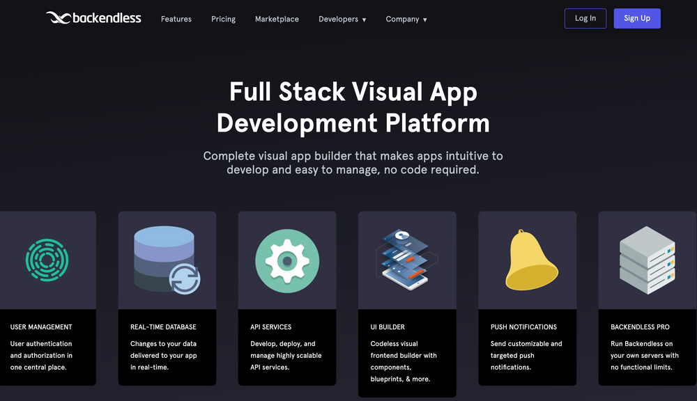This screenshot has width=697, height=401.
Task: Open API Services via the gear icon
Action: (286, 260)
